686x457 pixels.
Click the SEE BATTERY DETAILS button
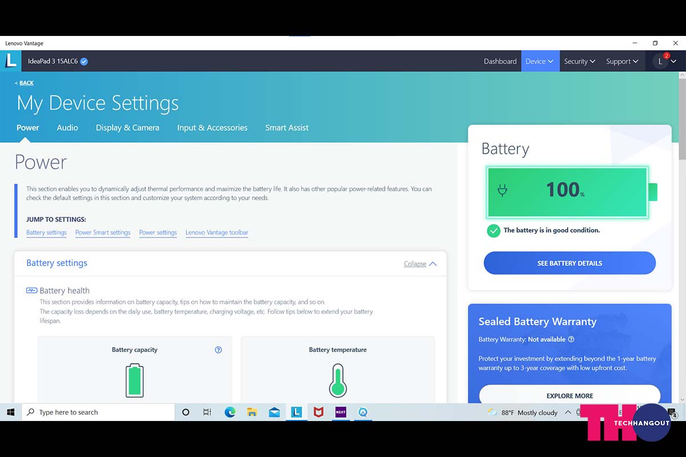click(569, 263)
